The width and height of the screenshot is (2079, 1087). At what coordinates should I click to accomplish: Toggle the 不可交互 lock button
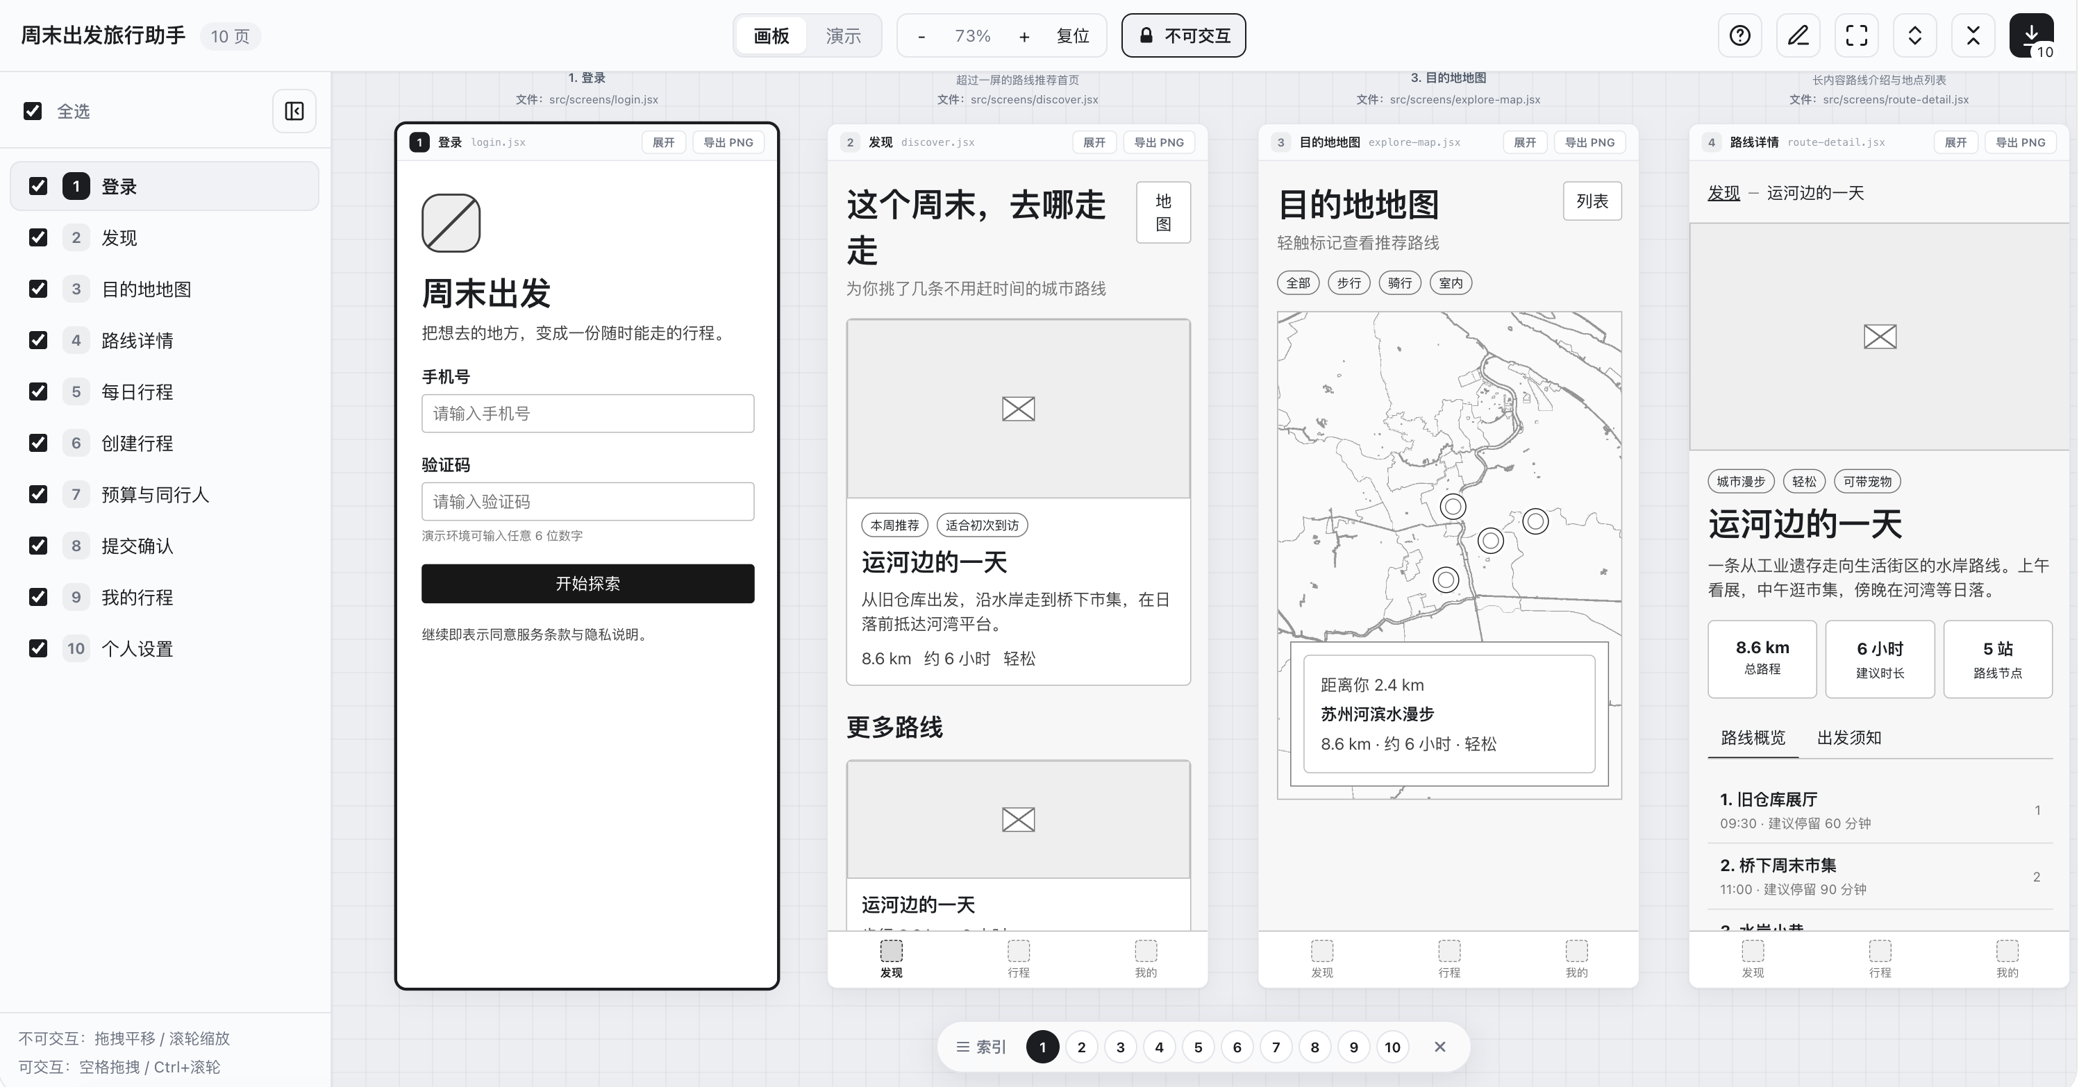1183,35
